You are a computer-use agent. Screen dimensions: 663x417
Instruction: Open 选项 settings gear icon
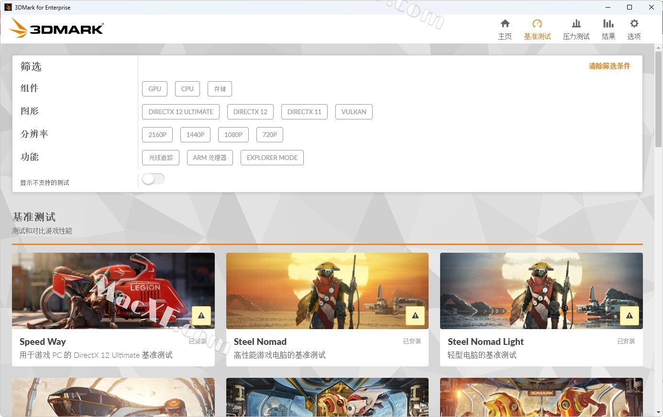click(634, 24)
